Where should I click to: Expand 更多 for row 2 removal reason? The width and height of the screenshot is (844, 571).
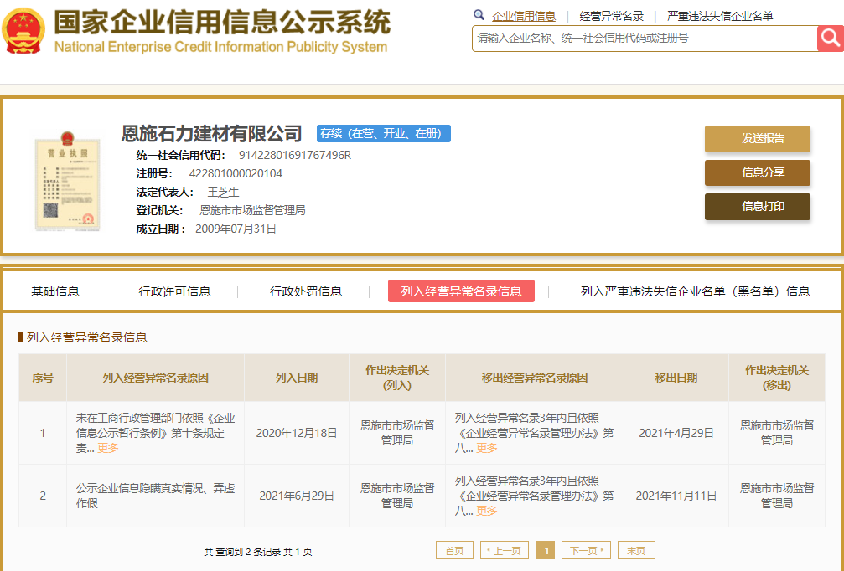(487, 511)
